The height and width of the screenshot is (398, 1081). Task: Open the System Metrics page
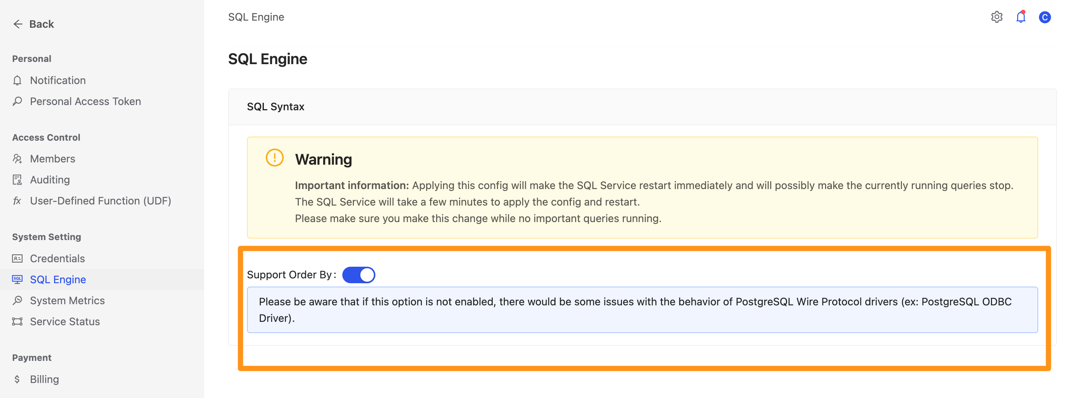[x=68, y=301]
